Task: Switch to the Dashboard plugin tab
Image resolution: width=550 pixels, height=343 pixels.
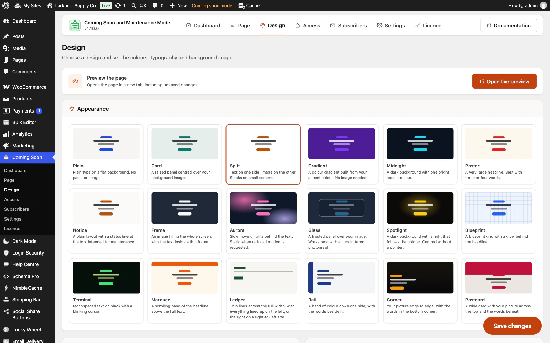Action: [x=203, y=26]
